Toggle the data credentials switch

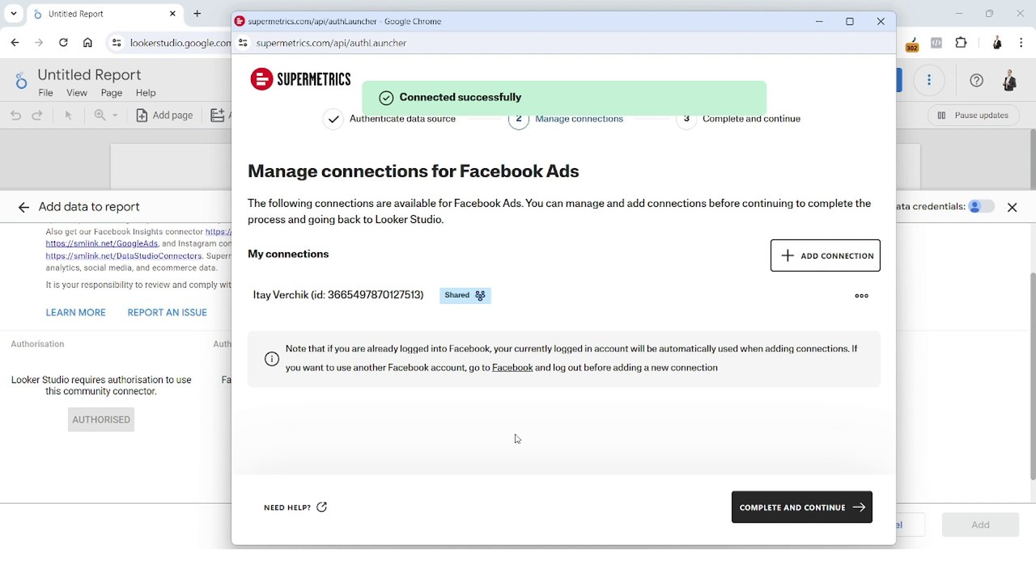981,207
